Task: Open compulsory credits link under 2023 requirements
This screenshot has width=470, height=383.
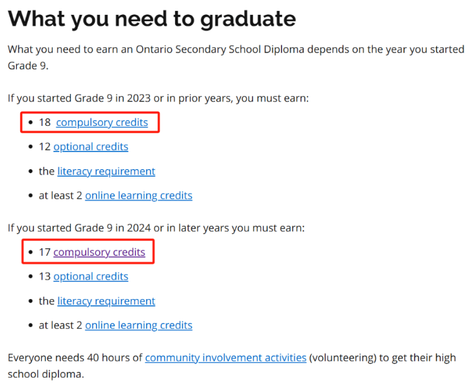Action: (102, 122)
